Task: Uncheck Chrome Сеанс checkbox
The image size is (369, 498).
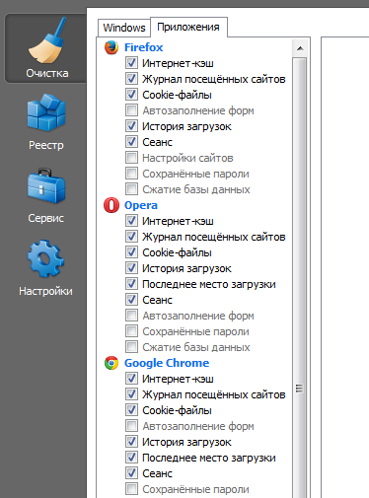Action: (131, 473)
